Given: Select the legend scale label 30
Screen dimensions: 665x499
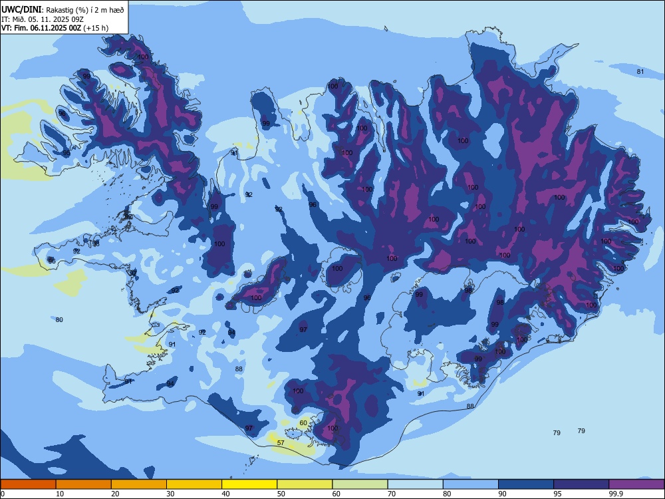Looking at the screenshot, I should coord(170,494).
